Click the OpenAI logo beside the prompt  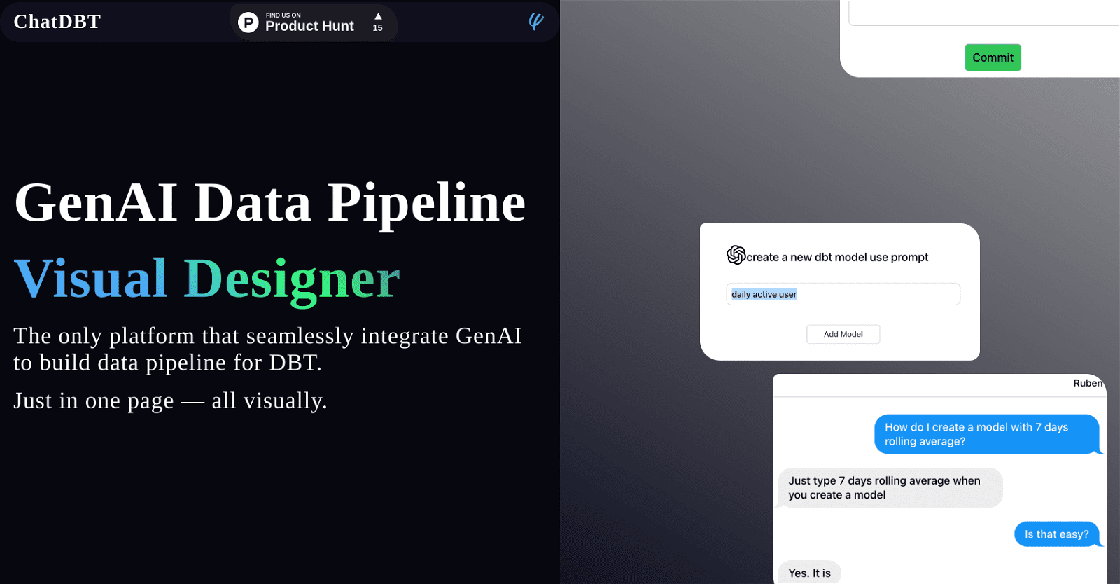[736, 255]
